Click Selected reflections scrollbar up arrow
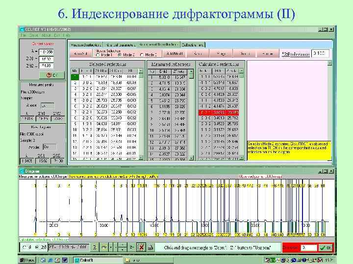This screenshot has width=353, height=264. click(141, 71)
